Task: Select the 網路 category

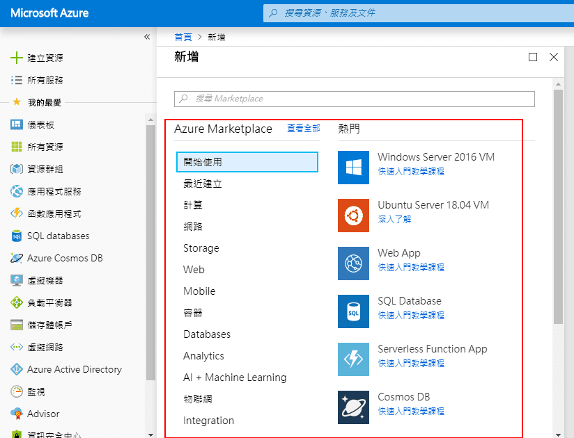Action: (x=193, y=227)
